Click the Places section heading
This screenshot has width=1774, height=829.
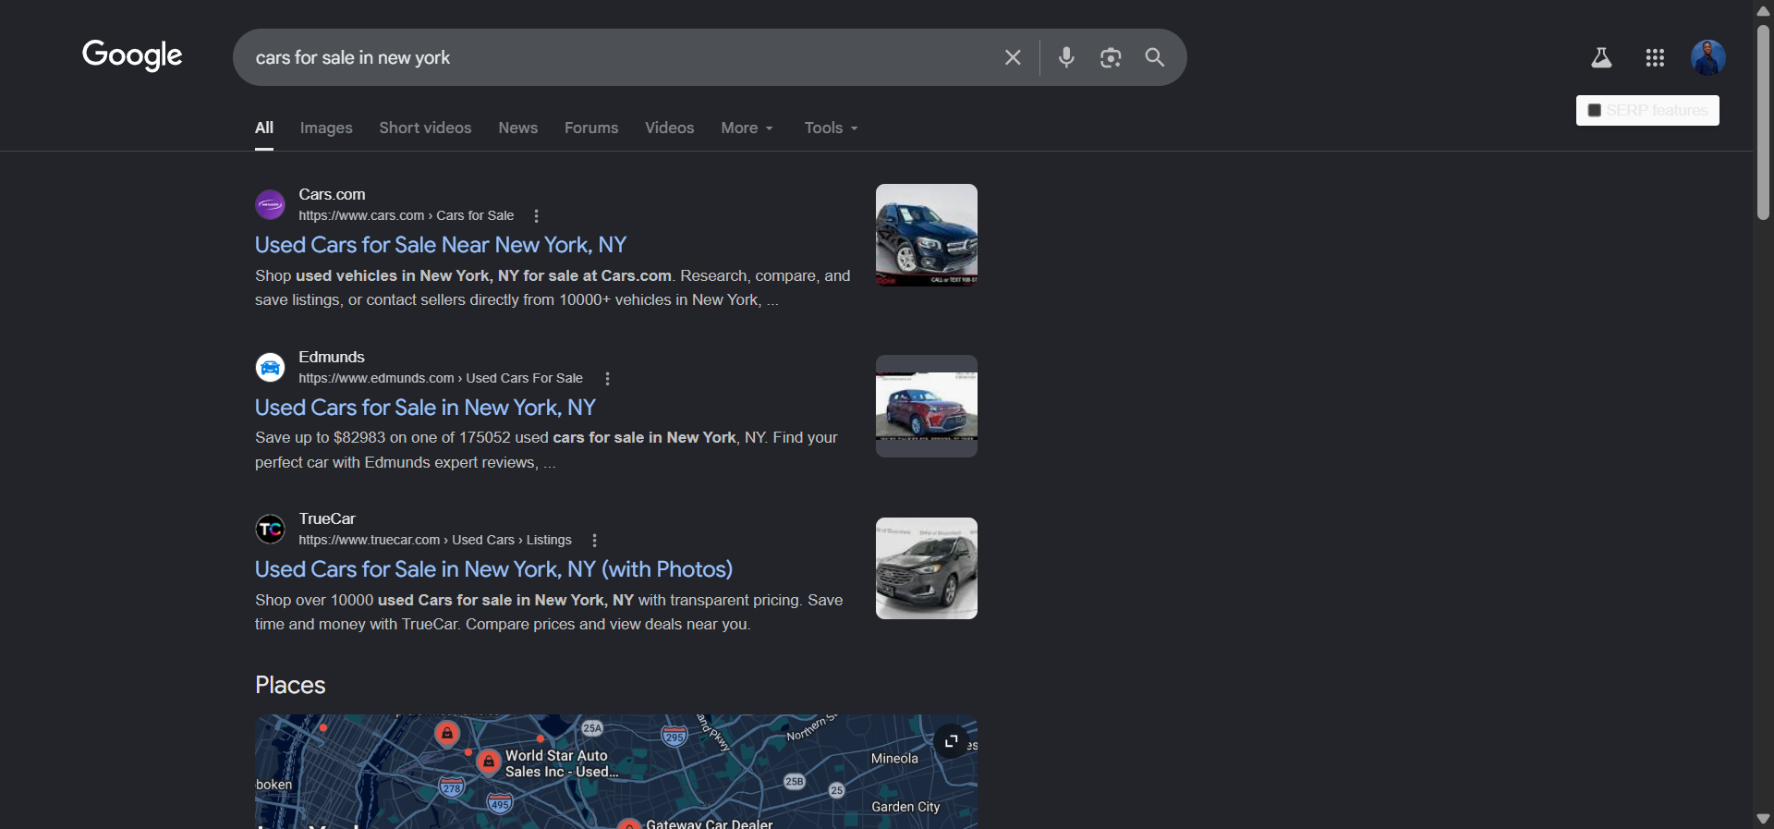(290, 685)
